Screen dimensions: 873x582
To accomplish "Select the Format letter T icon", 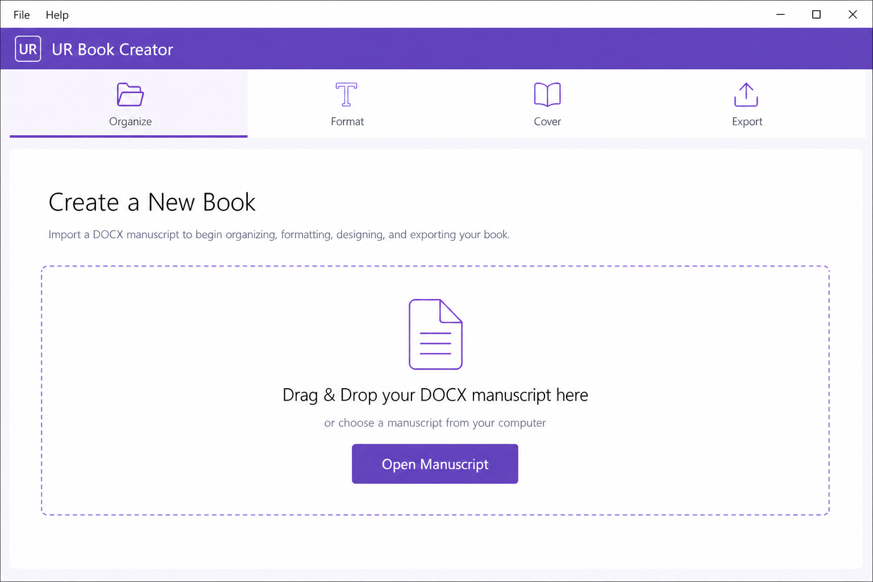I will pyautogui.click(x=347, y=94).
